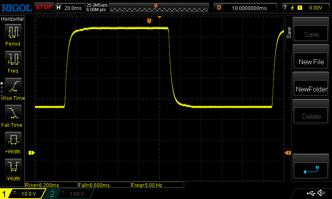The width and height of the screenshot is (332, 199).
Task: Select the Freq measurement icon
Action: (x=13, y=59)
